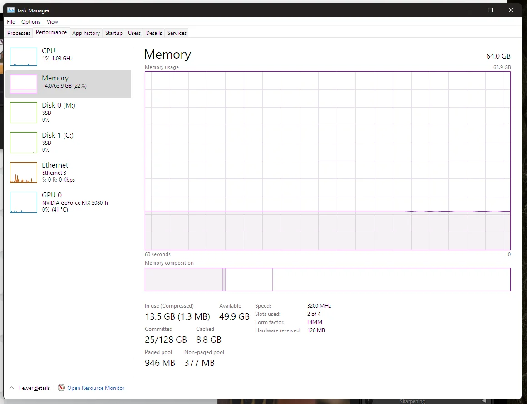Click the Disk 1 (C:) mini graph
Screen dimensions: 527x404
click(24, 143)
